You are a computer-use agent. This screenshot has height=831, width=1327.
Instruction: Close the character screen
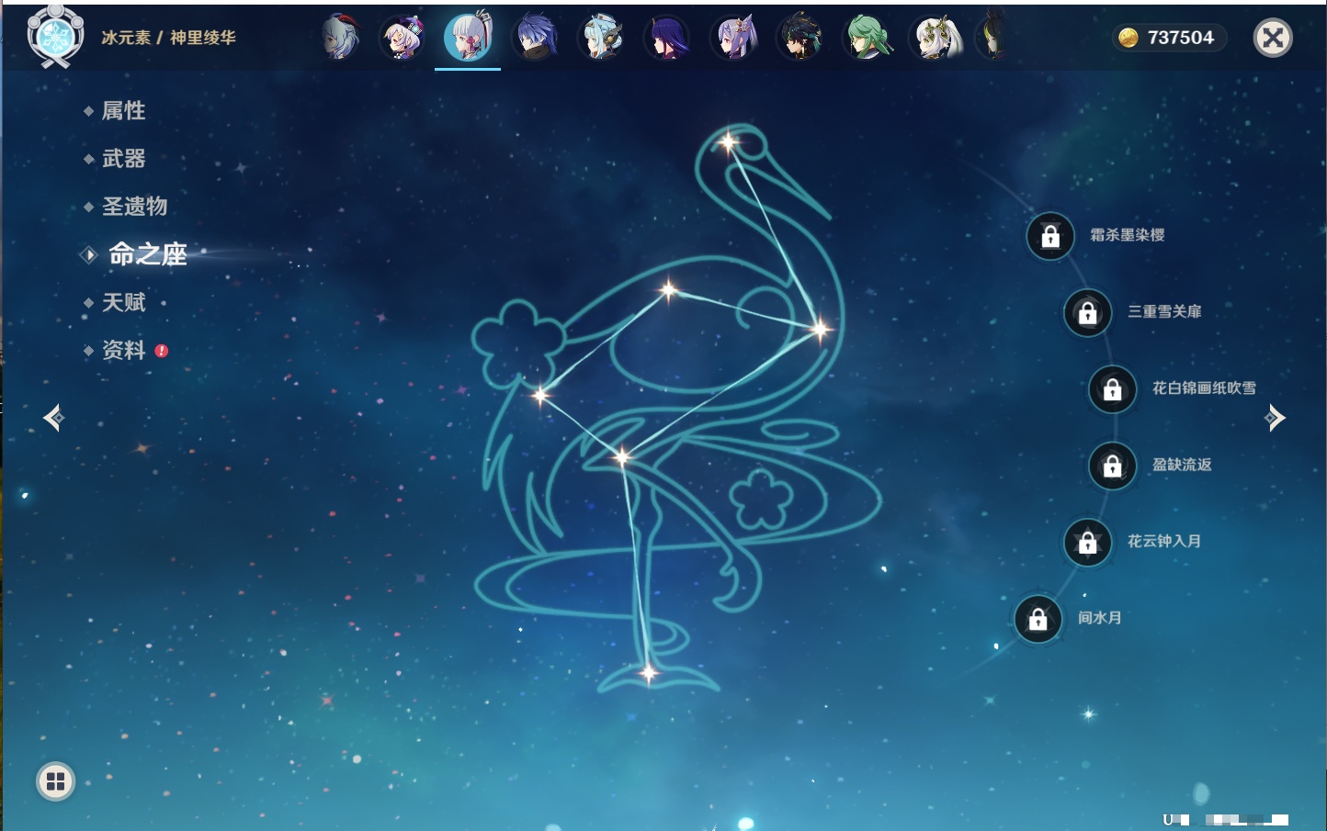[x=1273, y=38]
